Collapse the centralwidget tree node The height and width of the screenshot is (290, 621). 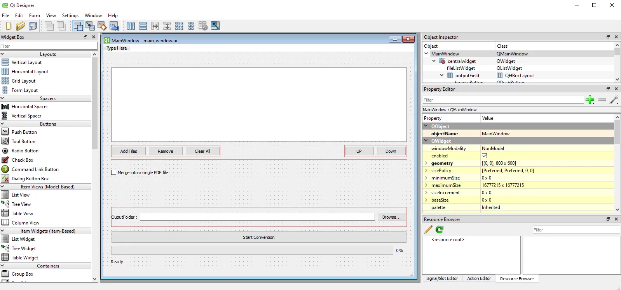pos(434,61)
